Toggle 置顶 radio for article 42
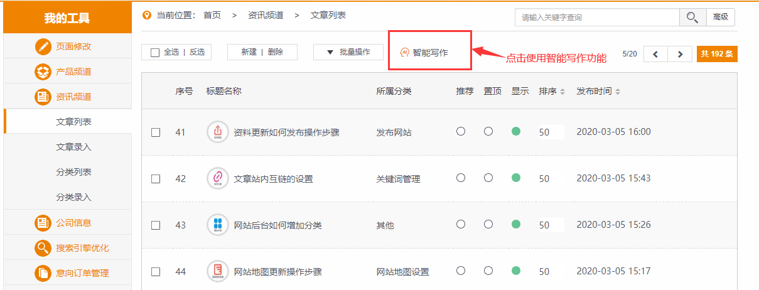 (x=488, y=178)
